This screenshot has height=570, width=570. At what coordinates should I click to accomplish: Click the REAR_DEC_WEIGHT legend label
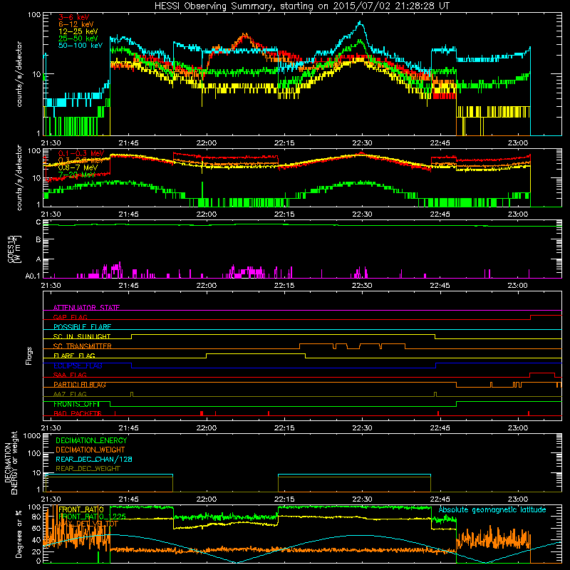point(88,469)
